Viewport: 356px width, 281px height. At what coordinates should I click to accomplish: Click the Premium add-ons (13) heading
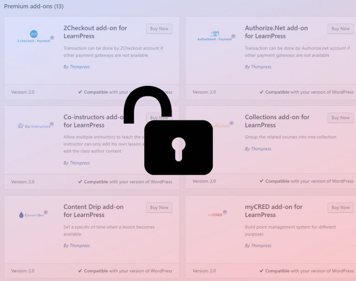tap(34, 6)
